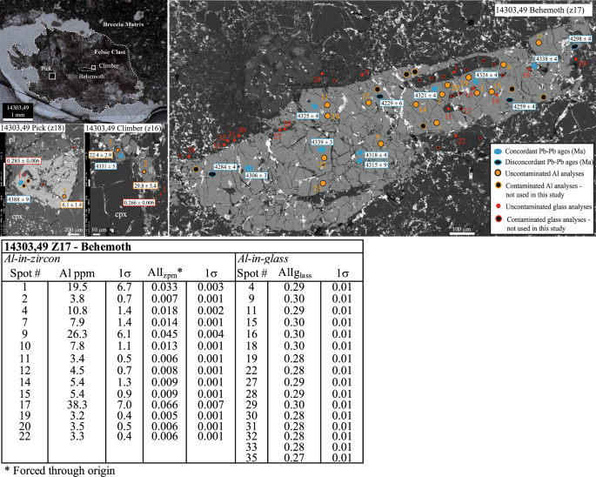The image size is (596, 477).
Task: Click the '100 µm' scale bar in Behemoth image
Action: (x=462, y=230)
